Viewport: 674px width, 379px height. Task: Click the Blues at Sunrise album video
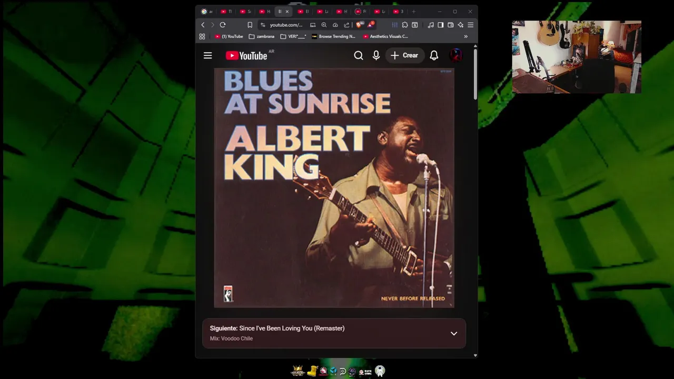click(x=334, y=187)
